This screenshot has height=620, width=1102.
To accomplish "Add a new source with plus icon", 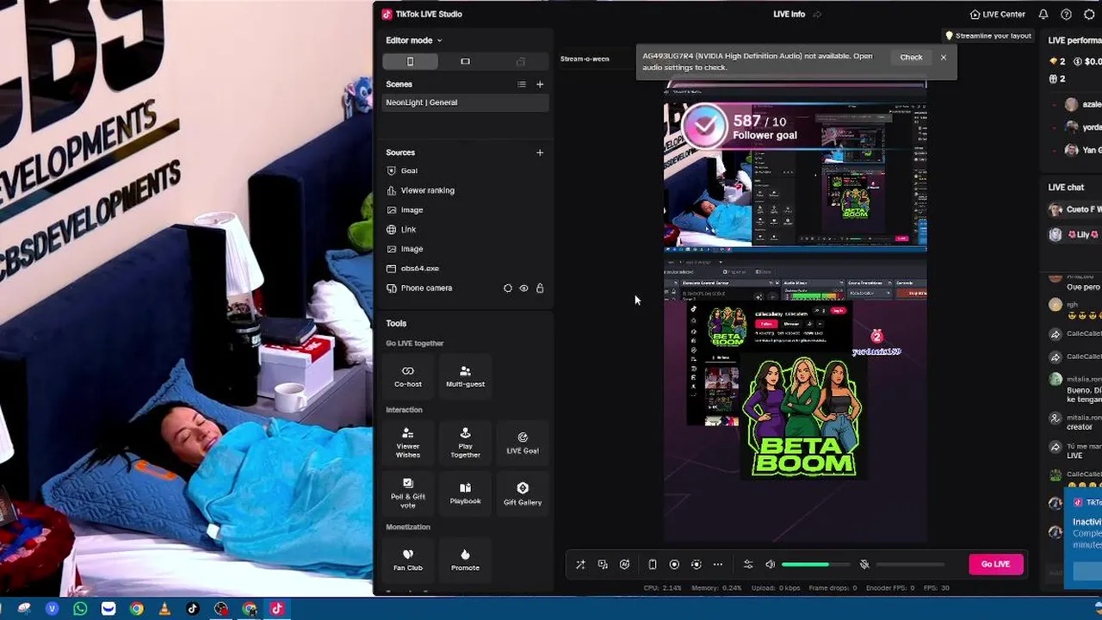I will (x=540, y=152).
